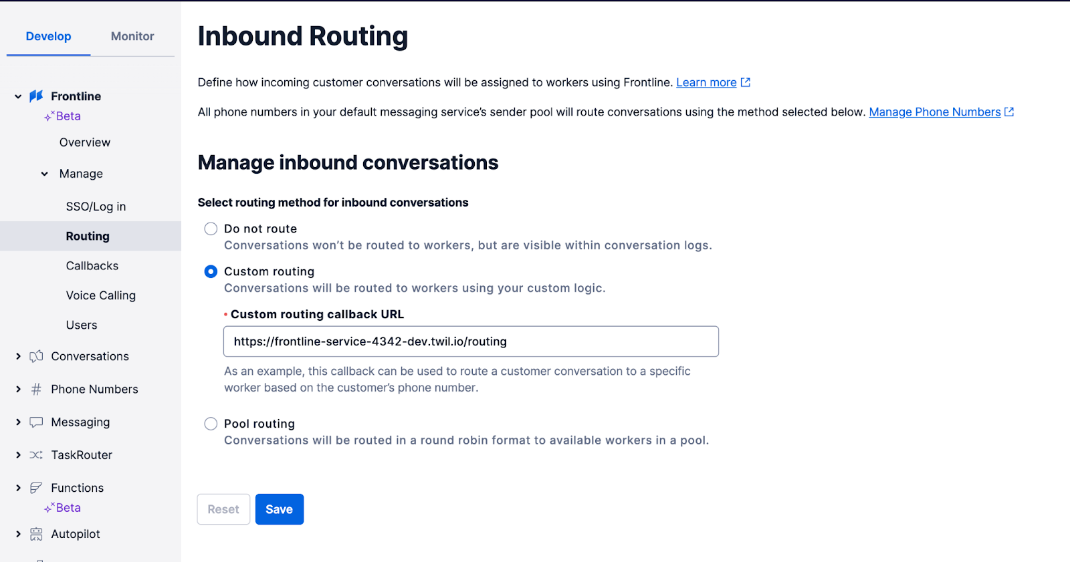The height and width of the screenshot is (562, 1070).
Task: Click the Reset button
Action: (223, 509)
